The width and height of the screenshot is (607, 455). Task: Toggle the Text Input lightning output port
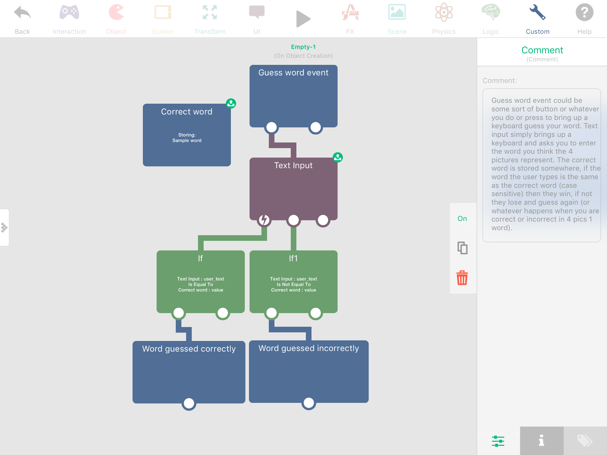pyautogui.click(x=264, y=220)
